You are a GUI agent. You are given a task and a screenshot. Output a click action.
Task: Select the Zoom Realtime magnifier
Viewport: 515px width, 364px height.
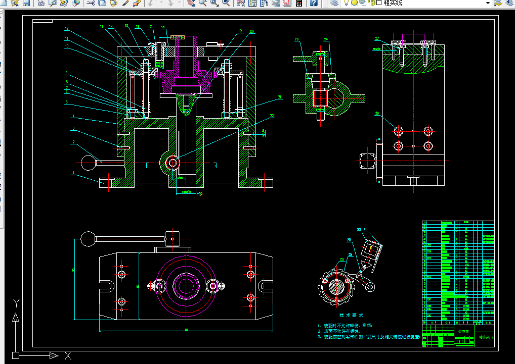point(203,3)
